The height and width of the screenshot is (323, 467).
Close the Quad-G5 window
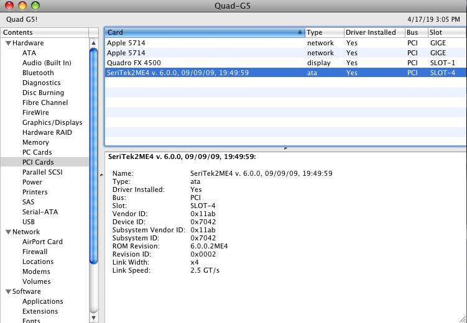tap(9, 6)
